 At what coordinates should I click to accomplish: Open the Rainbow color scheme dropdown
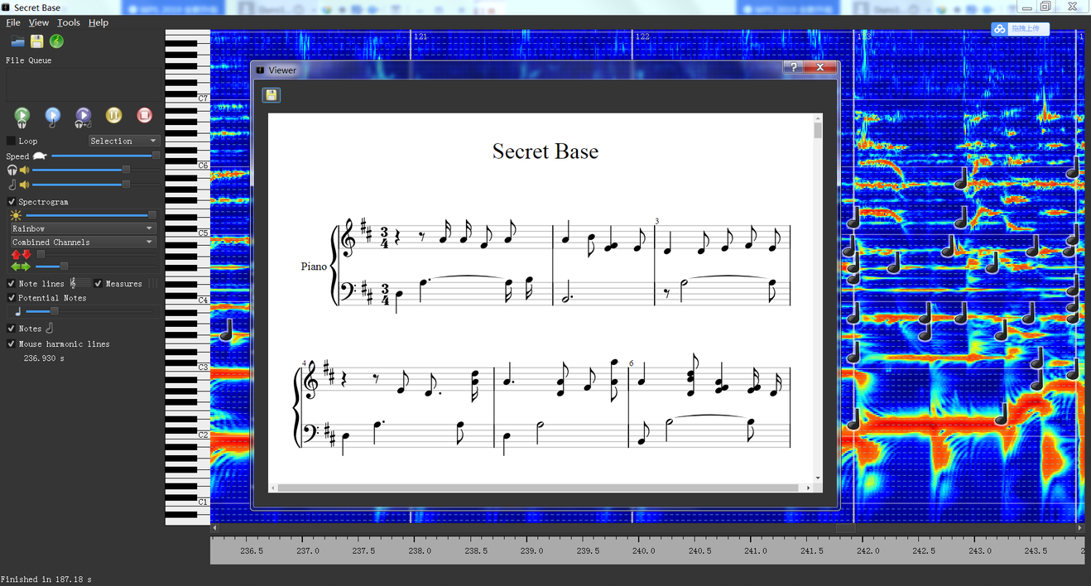point(83,228)
